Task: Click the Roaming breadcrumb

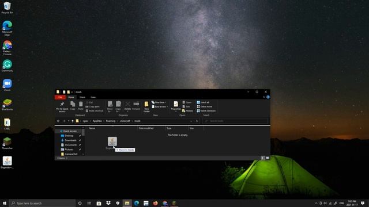Action: pos(111,121)
